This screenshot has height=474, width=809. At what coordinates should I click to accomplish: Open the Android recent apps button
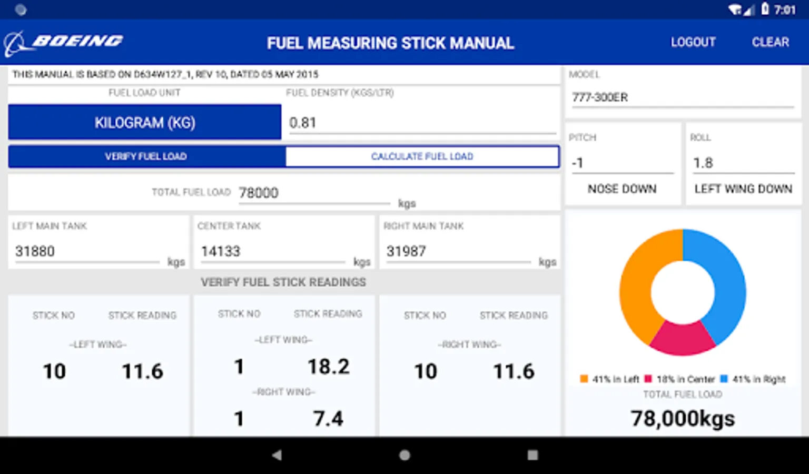pyautogui.click(x=532, y=455)
